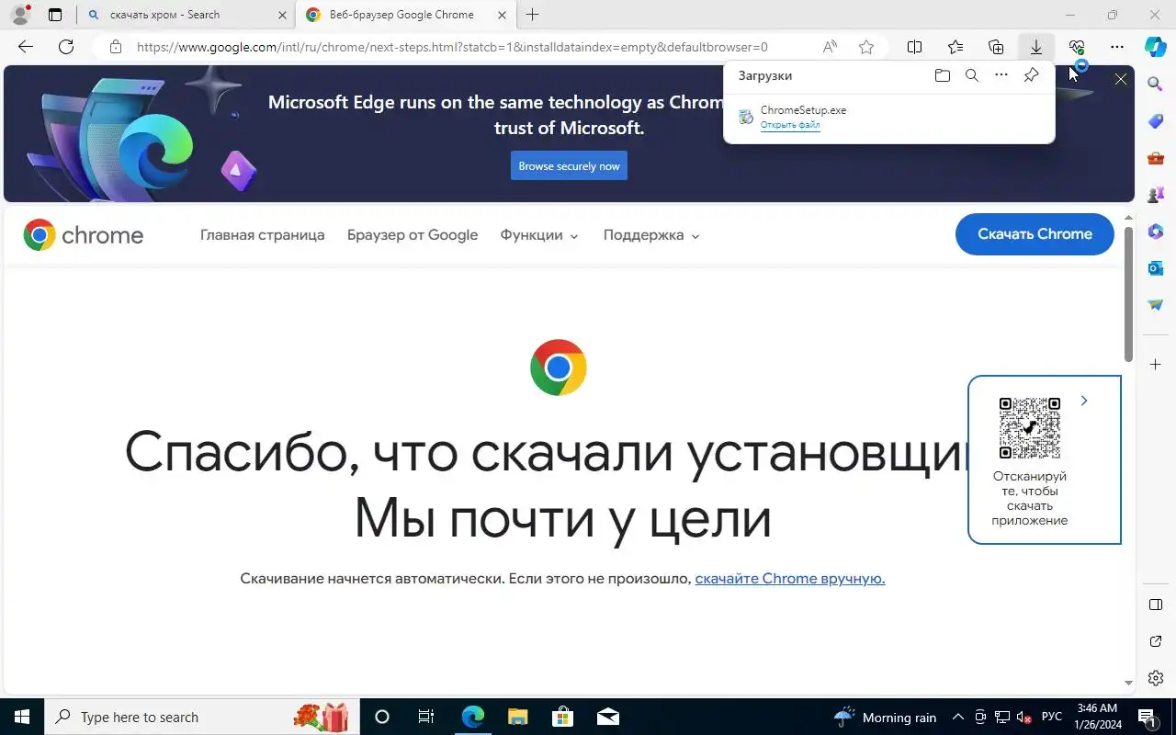
Task: Open Collections icon in toolbar
Action: (x=996, y=47)
